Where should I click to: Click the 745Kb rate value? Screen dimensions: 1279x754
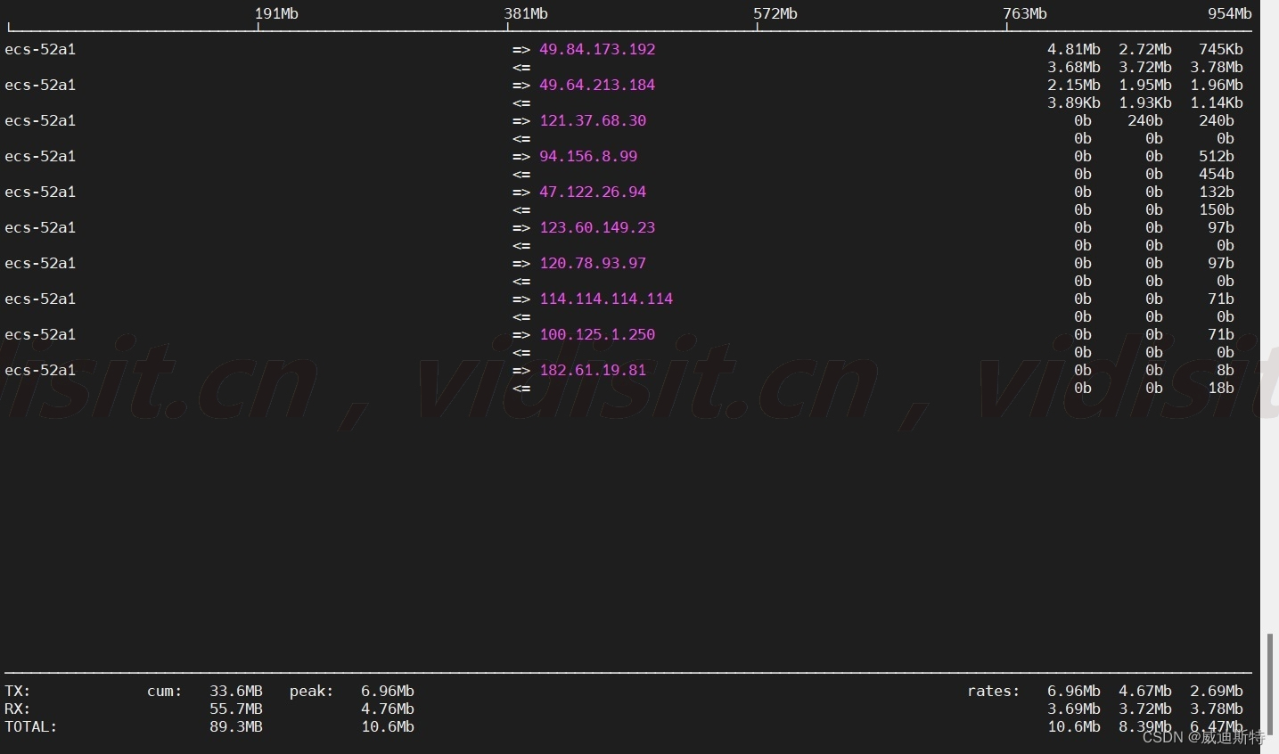point(1221,49)
